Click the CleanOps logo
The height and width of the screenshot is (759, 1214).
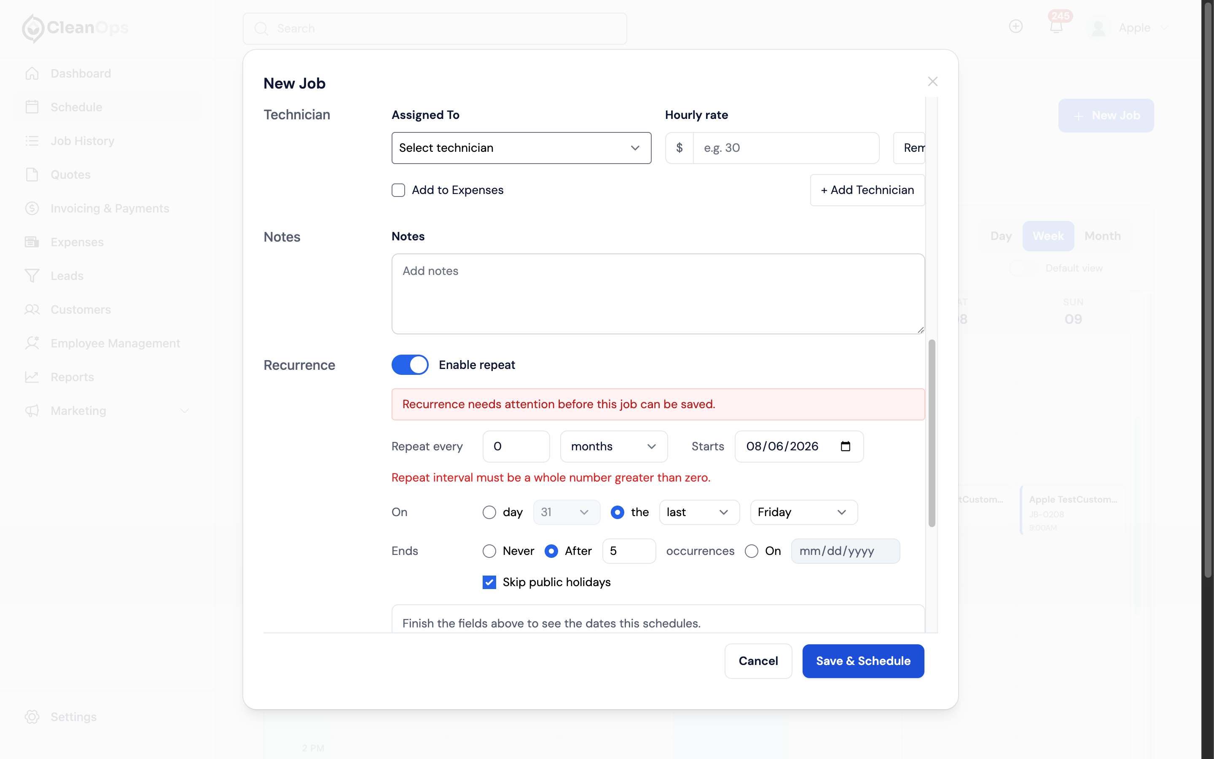75,28
